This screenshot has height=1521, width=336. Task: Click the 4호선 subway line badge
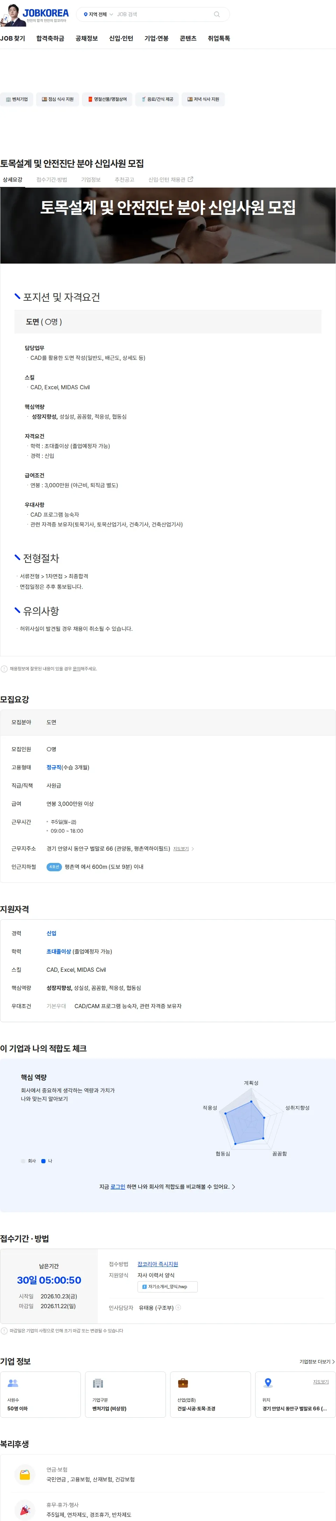54,867
